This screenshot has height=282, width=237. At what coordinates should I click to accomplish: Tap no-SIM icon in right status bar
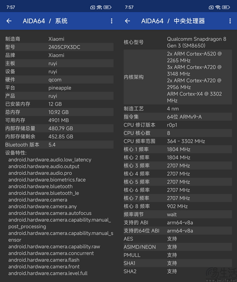coord(211,7)
